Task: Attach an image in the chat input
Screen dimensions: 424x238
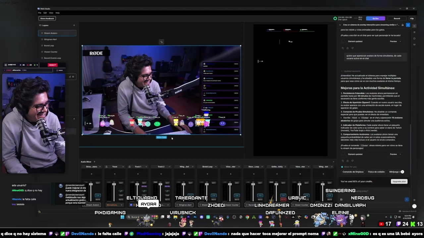Action: click(x=341, y=199)
